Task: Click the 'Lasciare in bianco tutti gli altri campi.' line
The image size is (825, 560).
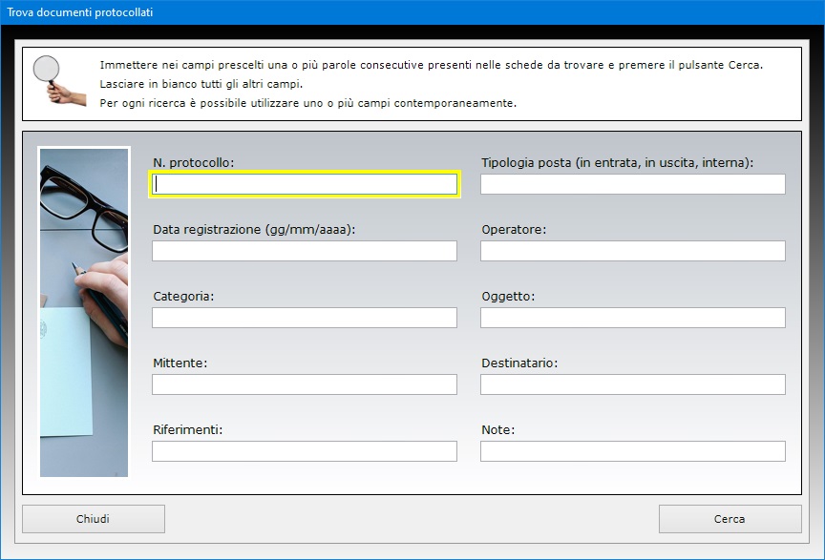Action: [201, 84]
